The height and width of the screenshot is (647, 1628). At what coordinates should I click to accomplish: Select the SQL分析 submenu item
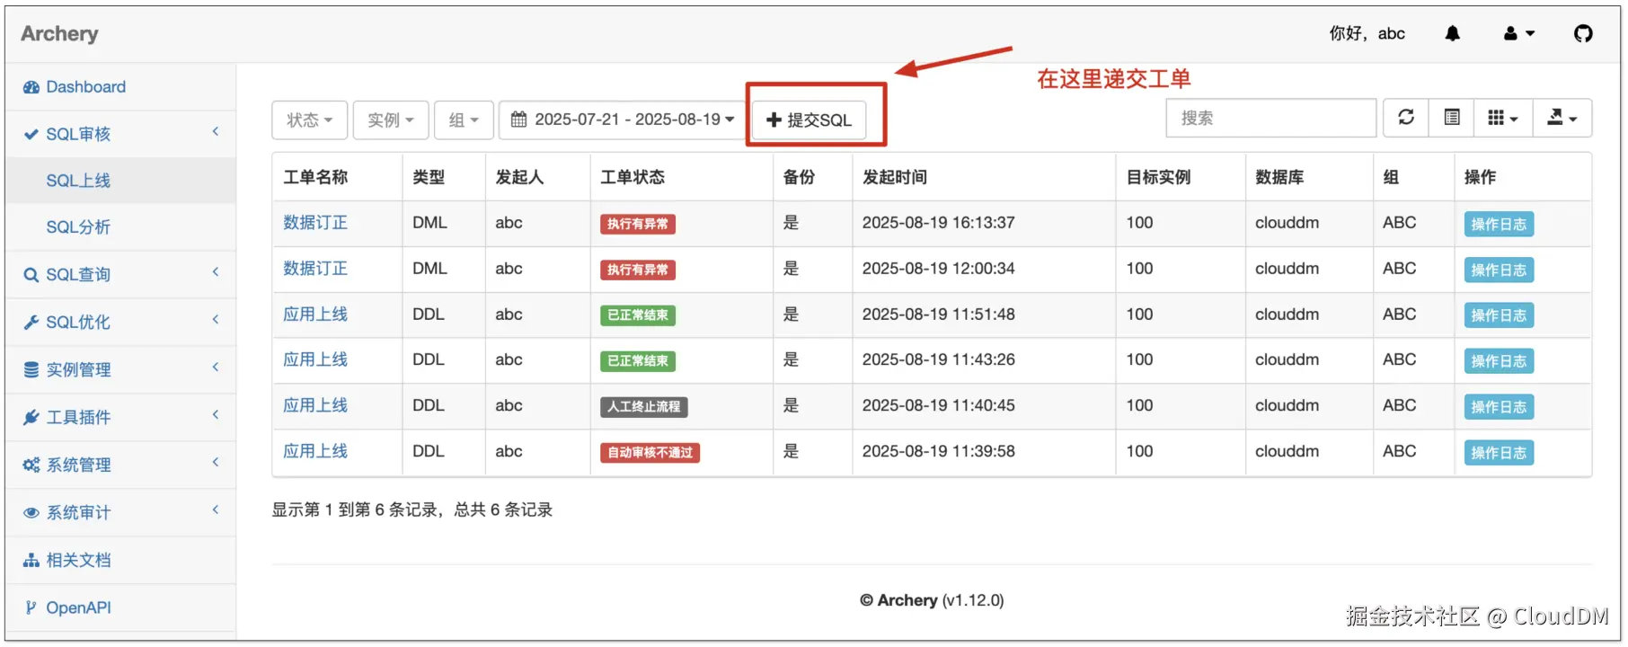coord(120,227)
